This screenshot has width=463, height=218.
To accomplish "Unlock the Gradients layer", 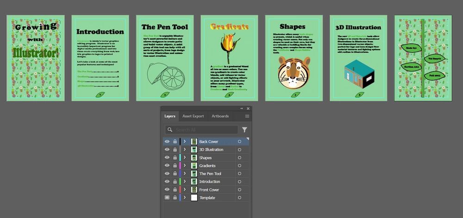I will click(x=175, y=166).
